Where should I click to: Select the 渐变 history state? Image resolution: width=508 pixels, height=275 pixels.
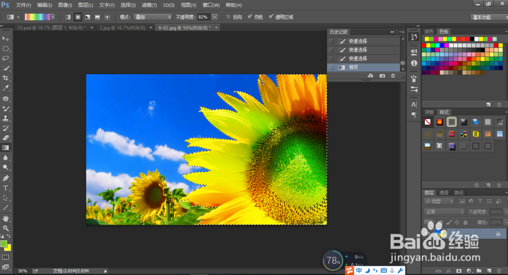coord(364,67)
